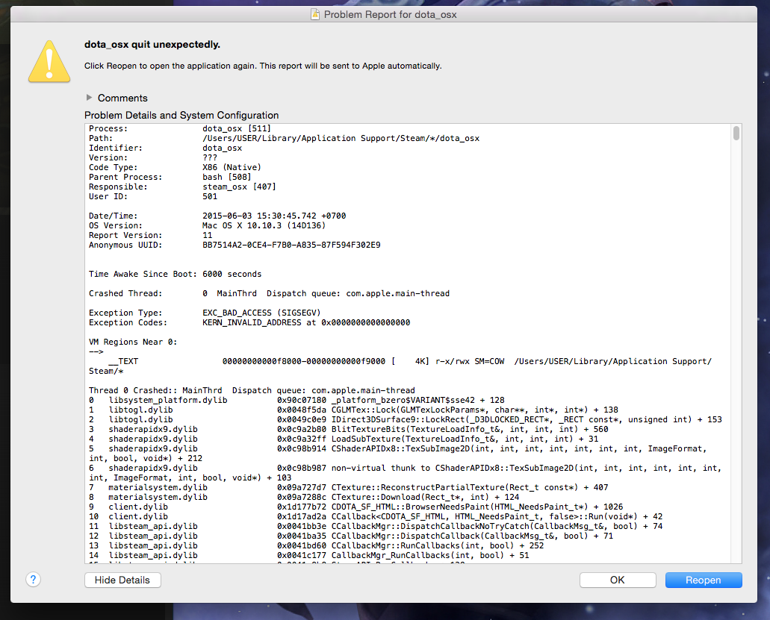Click the Path line with Steam dota_osx
Image resolution: width=770 pixels, height=620 pixels.
(x=284, y=138)
